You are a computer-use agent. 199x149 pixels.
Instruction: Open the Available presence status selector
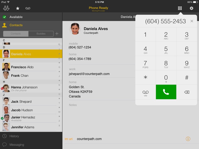(x=31, y=17)
